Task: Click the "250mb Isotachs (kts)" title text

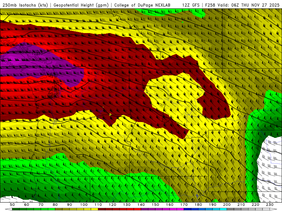Action: [x=25, y=5]
